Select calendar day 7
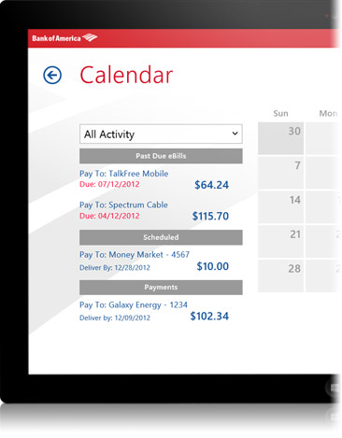Screen dimensions: 342x438 pyautogui.click(x=280, y=173)
